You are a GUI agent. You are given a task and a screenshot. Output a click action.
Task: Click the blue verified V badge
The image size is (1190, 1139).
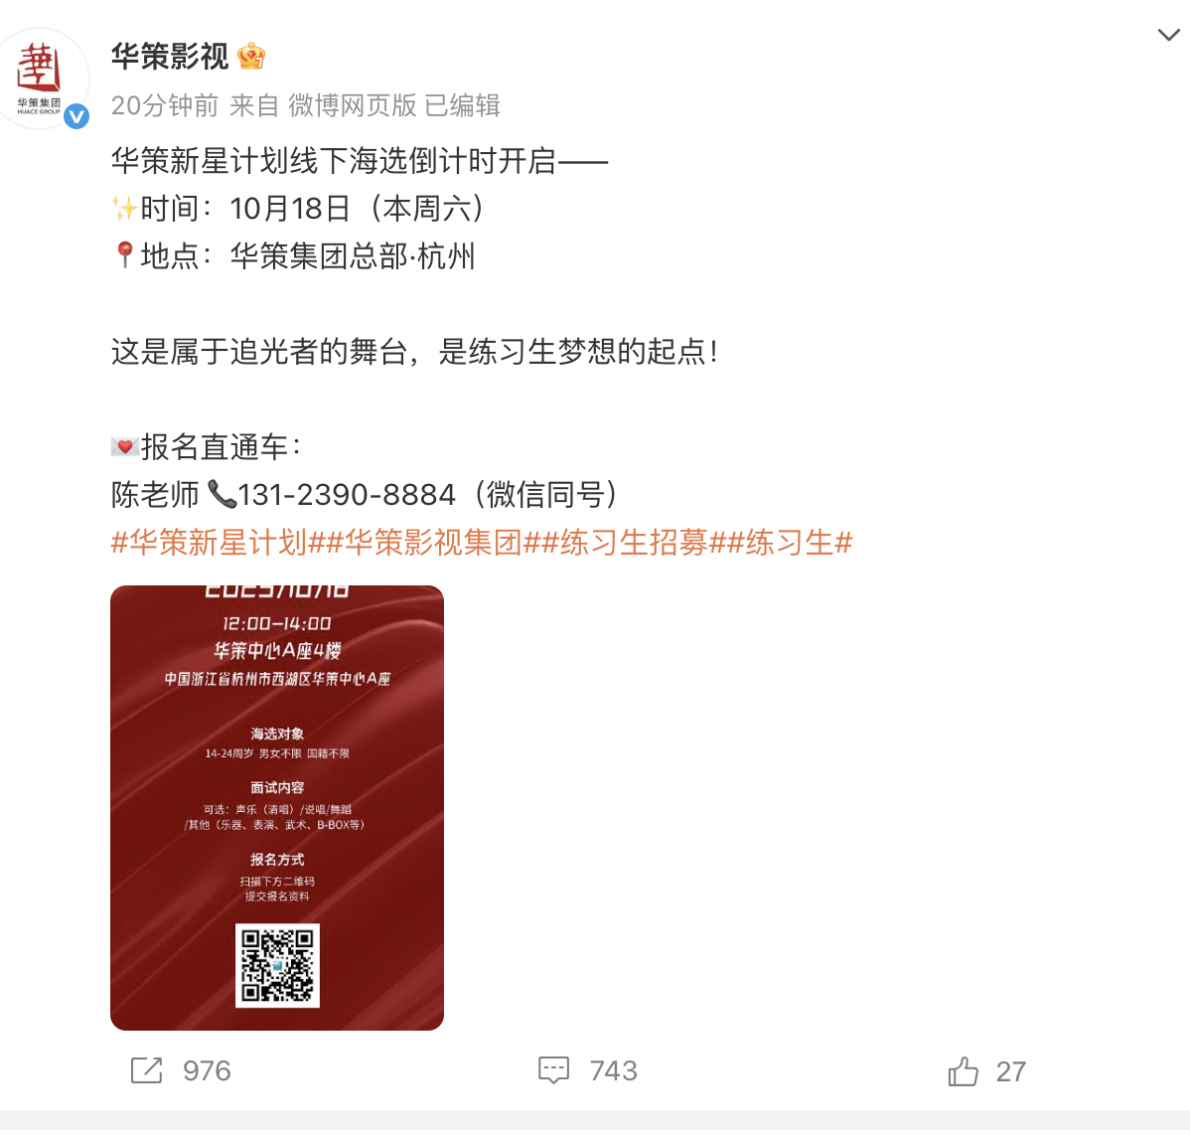tap(75, 116)
